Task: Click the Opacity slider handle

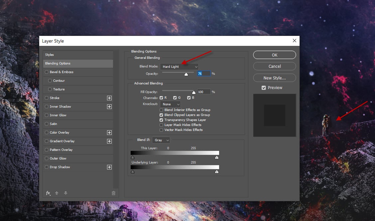Action: click(186, 74)
